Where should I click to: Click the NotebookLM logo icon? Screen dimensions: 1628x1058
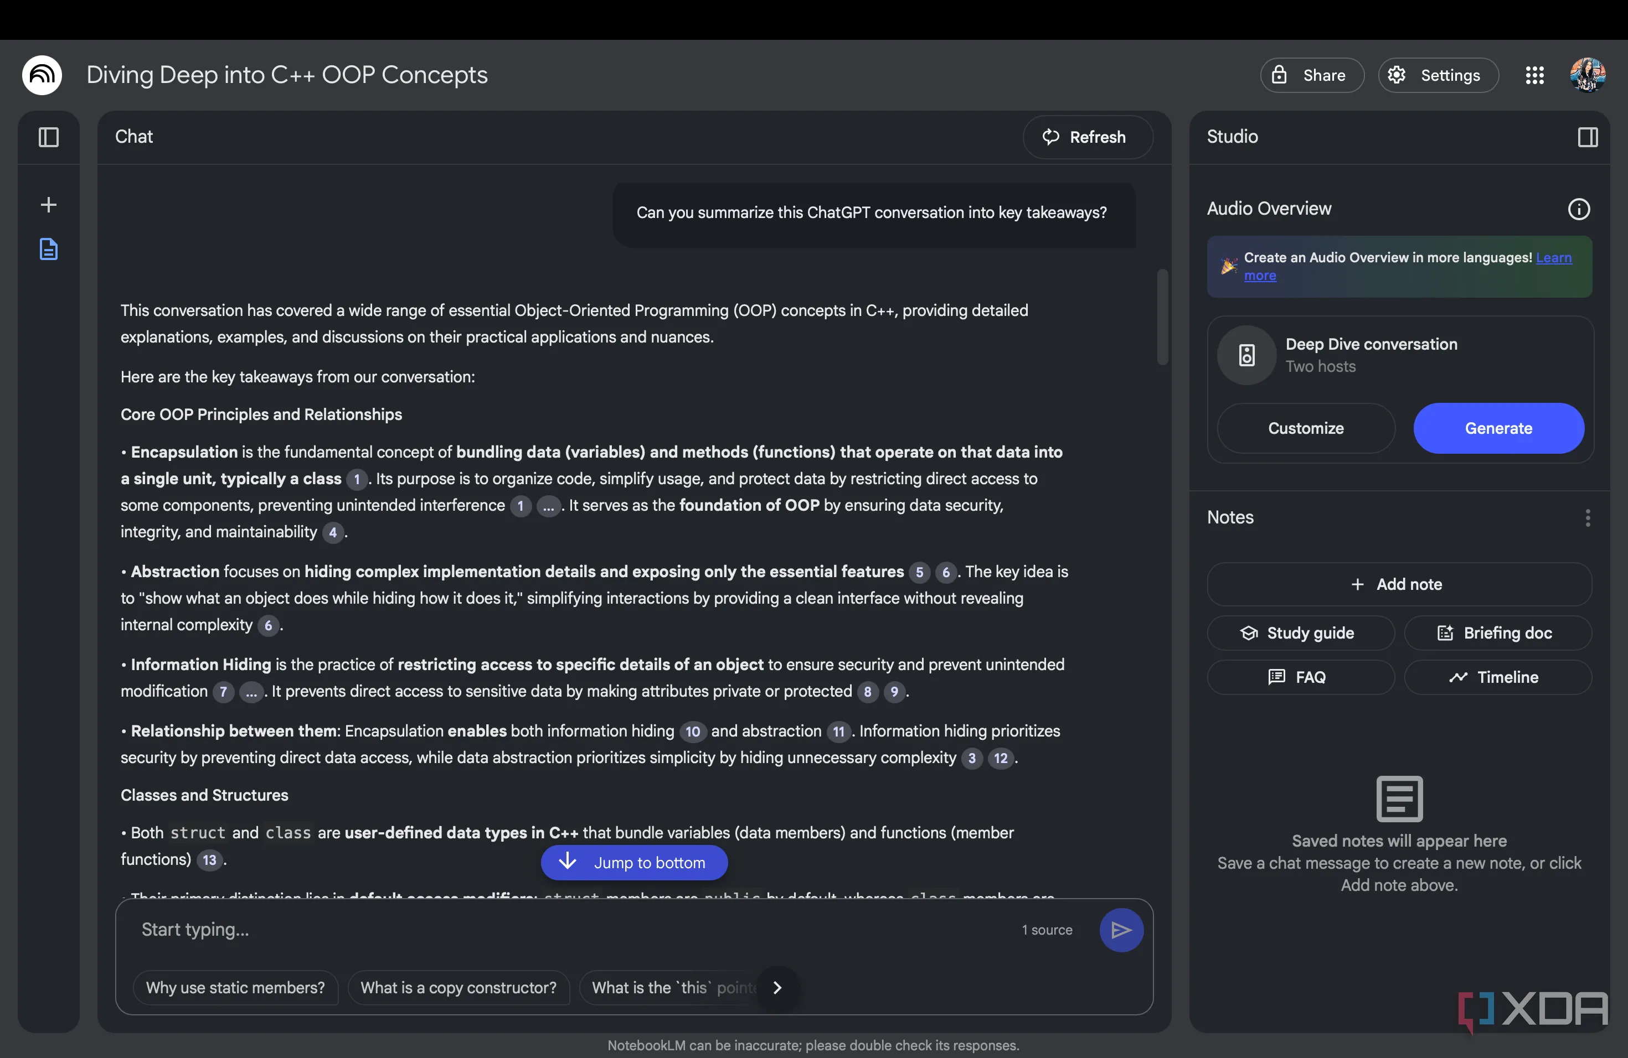point(42,75)
